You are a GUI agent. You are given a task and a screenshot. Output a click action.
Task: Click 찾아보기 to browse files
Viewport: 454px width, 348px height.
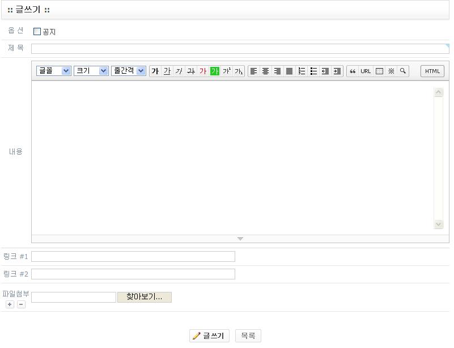144,297
